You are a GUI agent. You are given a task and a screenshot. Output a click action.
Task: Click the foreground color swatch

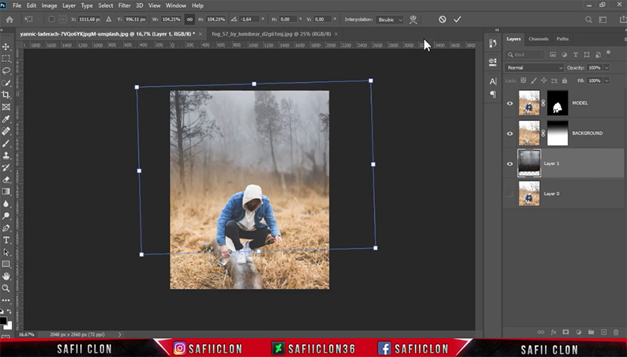coord(3,321)
